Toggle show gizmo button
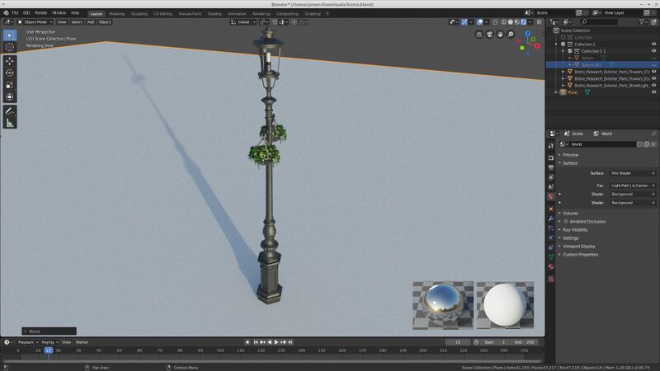 464,22
